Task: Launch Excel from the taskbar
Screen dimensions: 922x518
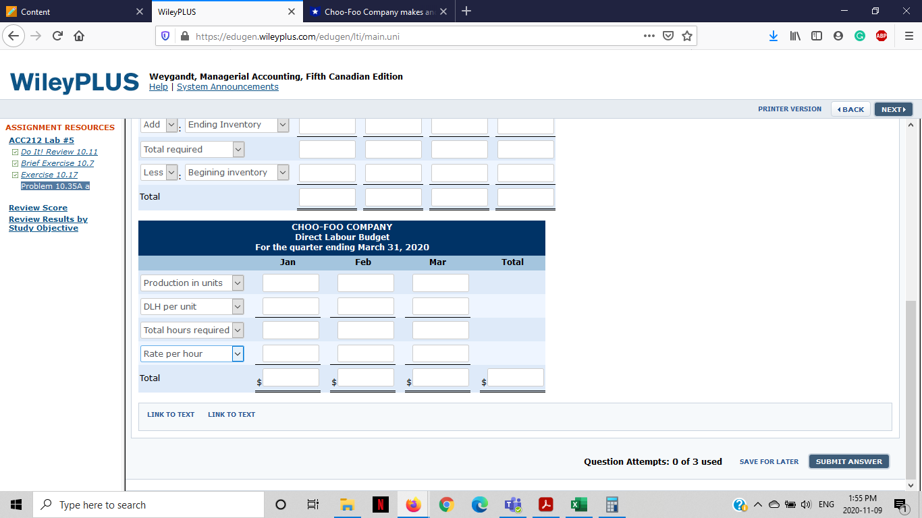Action: pos(578,504)
